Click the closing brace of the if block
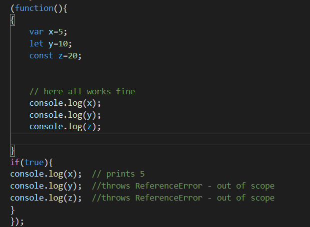The width and height of the screenshot is (310, 227). click(x=12, y=210)
